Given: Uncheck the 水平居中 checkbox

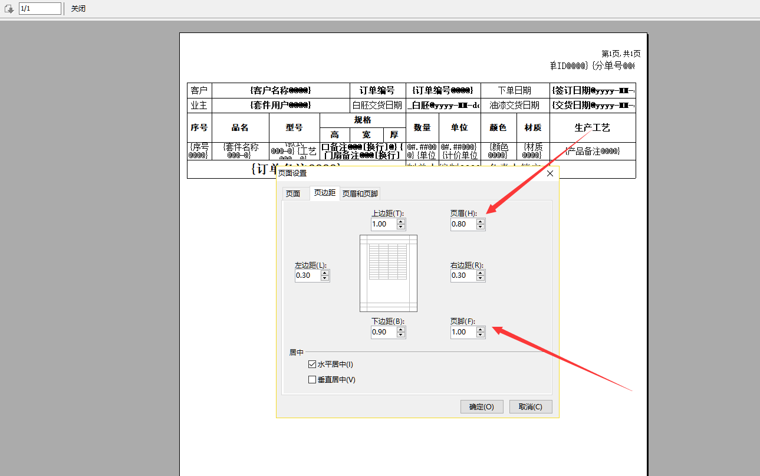Looking at the screenshot, I should [x=312, y=365].
